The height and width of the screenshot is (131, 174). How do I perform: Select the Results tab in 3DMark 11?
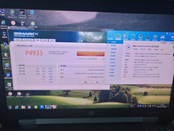pos(37,40)
